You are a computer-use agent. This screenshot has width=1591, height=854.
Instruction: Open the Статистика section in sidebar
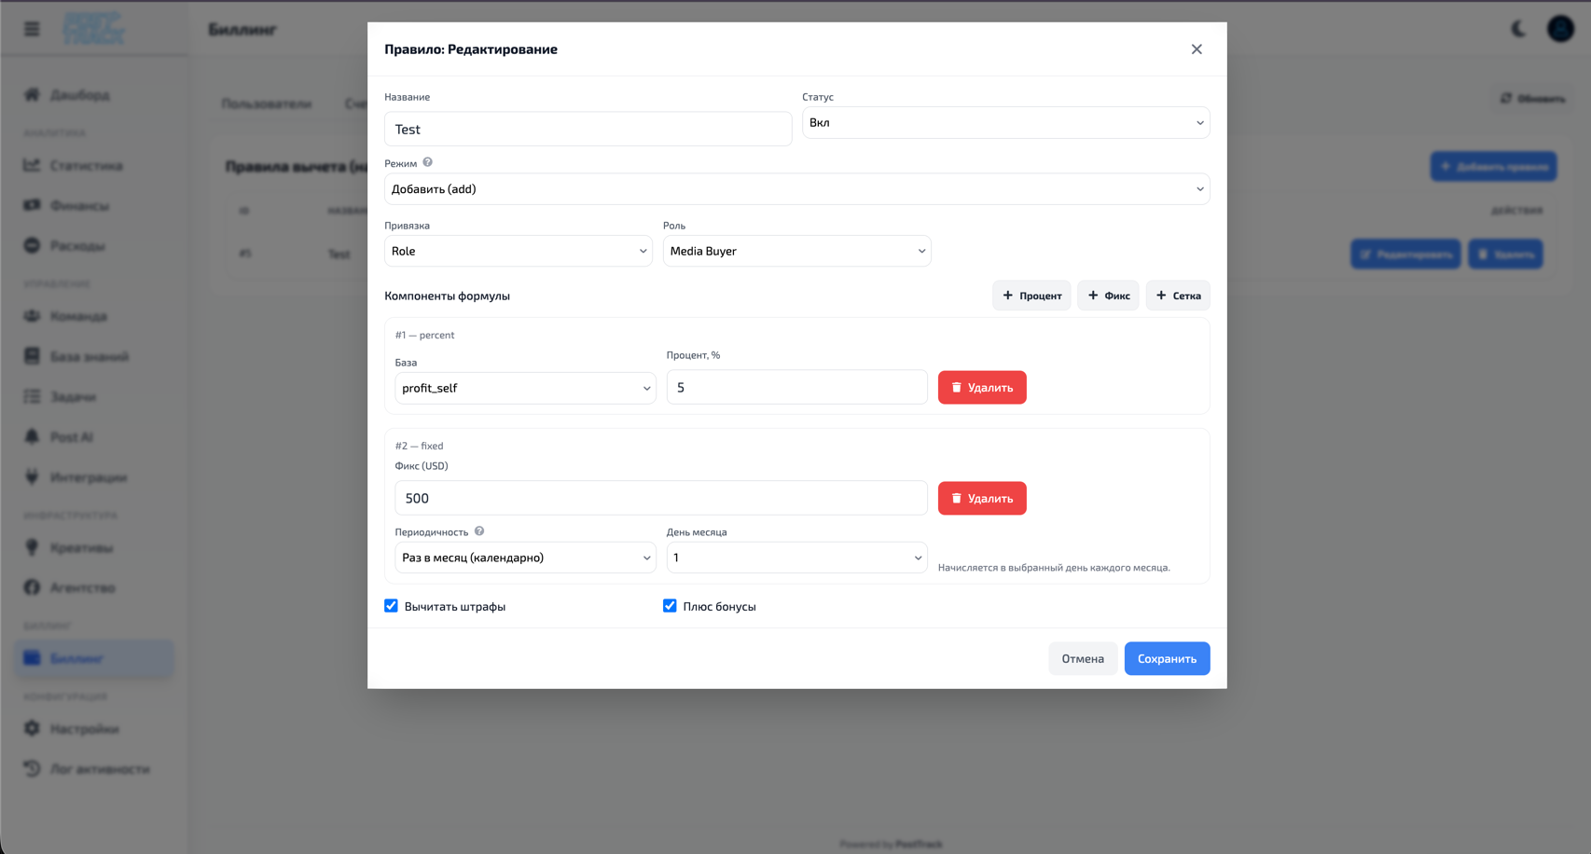coord(86,165)
